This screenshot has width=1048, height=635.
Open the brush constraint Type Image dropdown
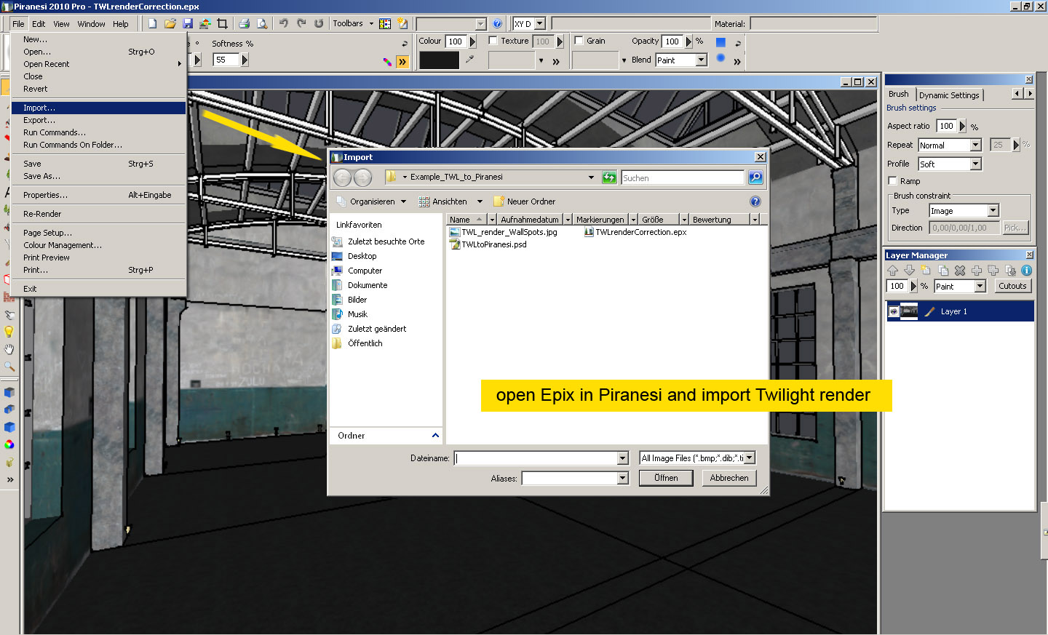(x=993, y=210)
